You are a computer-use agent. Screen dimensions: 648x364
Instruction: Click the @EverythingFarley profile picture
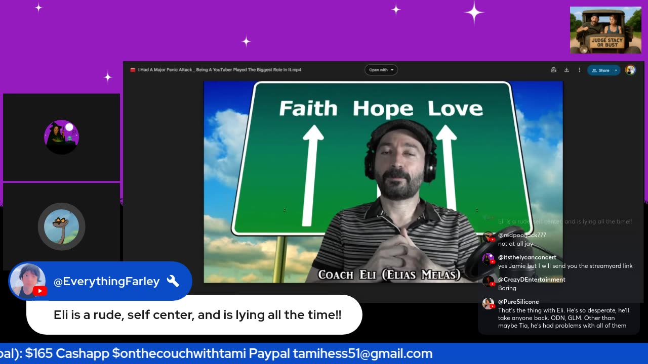pyautogui.click(x=27, y=281)
